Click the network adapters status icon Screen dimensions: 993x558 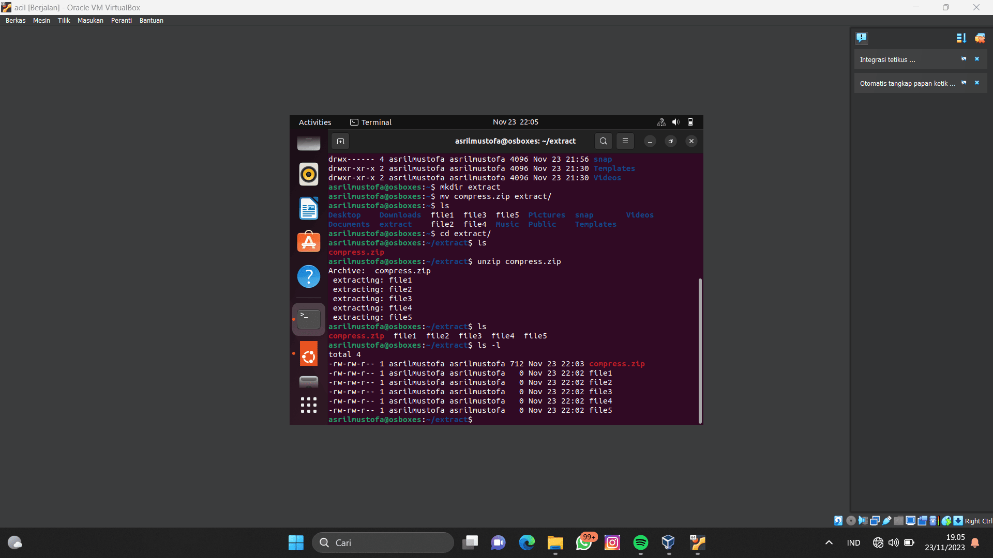click(875, 521)
